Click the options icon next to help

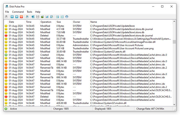tap(62, 17)
